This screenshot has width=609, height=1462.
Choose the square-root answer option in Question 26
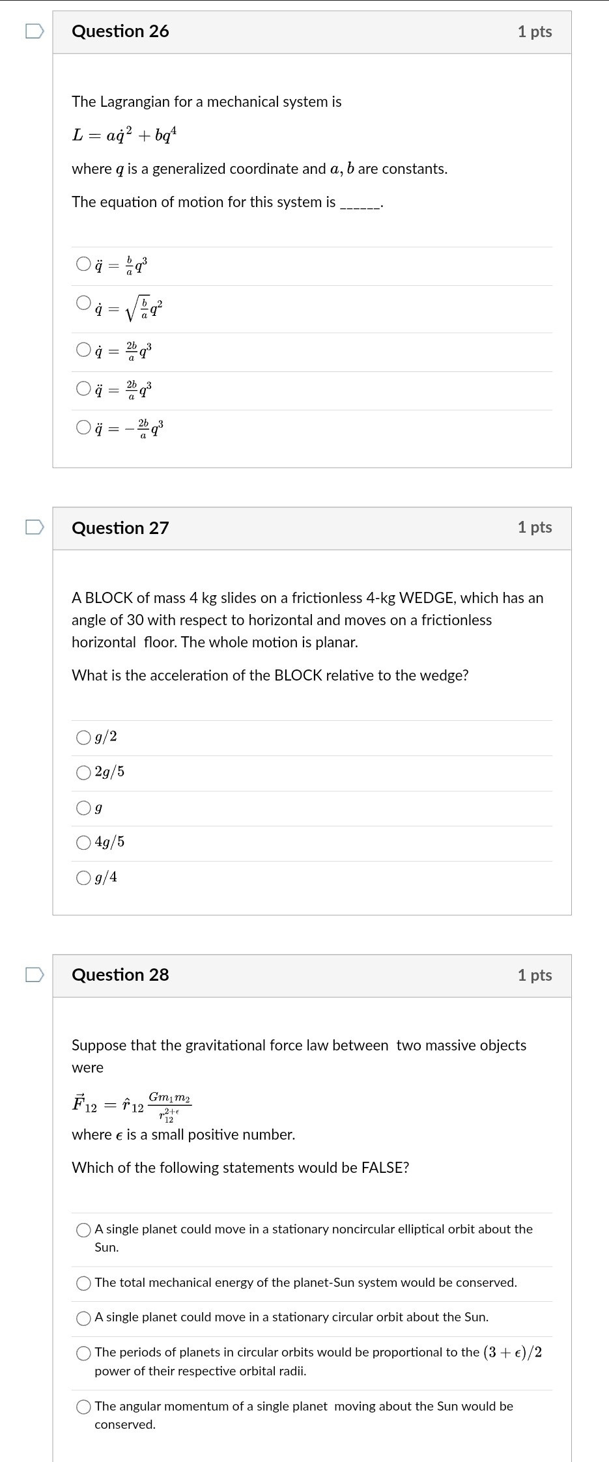click(83, 302)
